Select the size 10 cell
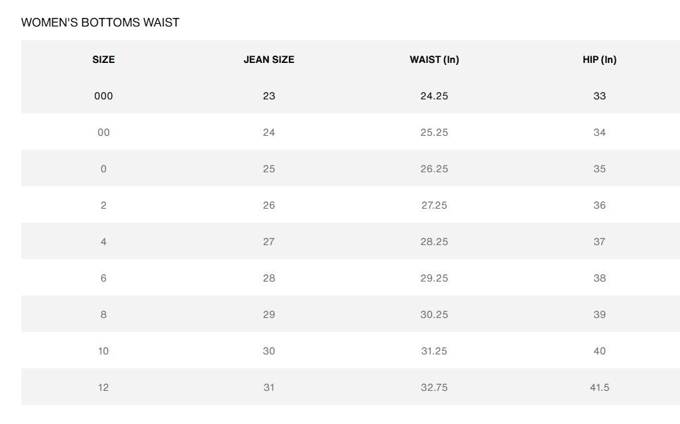 (103, 351)
